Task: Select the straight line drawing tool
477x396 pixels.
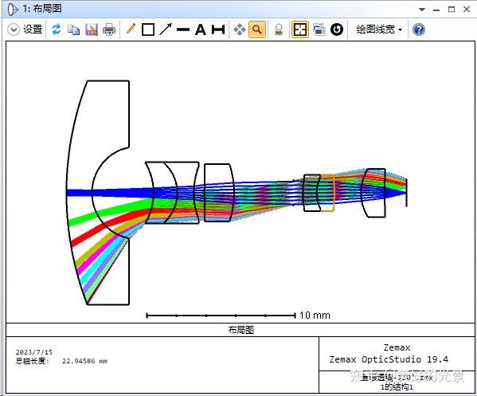Action: [x=183, y=29]
